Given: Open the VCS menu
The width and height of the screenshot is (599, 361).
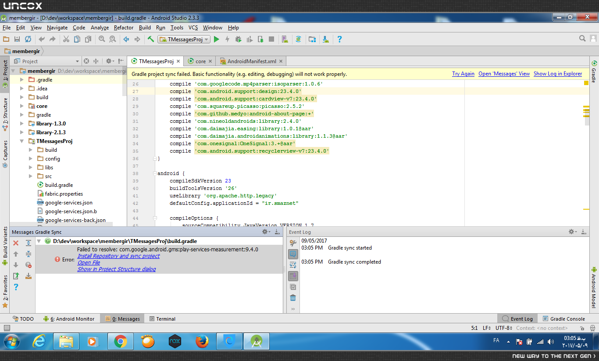Looking at the screenshot, I should 193,28.
